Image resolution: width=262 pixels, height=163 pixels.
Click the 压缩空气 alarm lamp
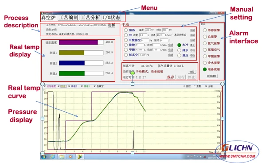[205, 49]
